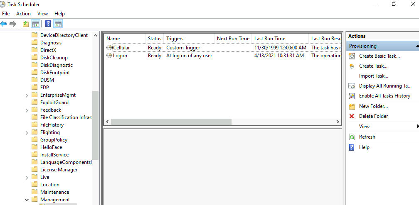This screenshot has height=205, width=419.
Task: Click Delete Folder action
Action: 374,116
